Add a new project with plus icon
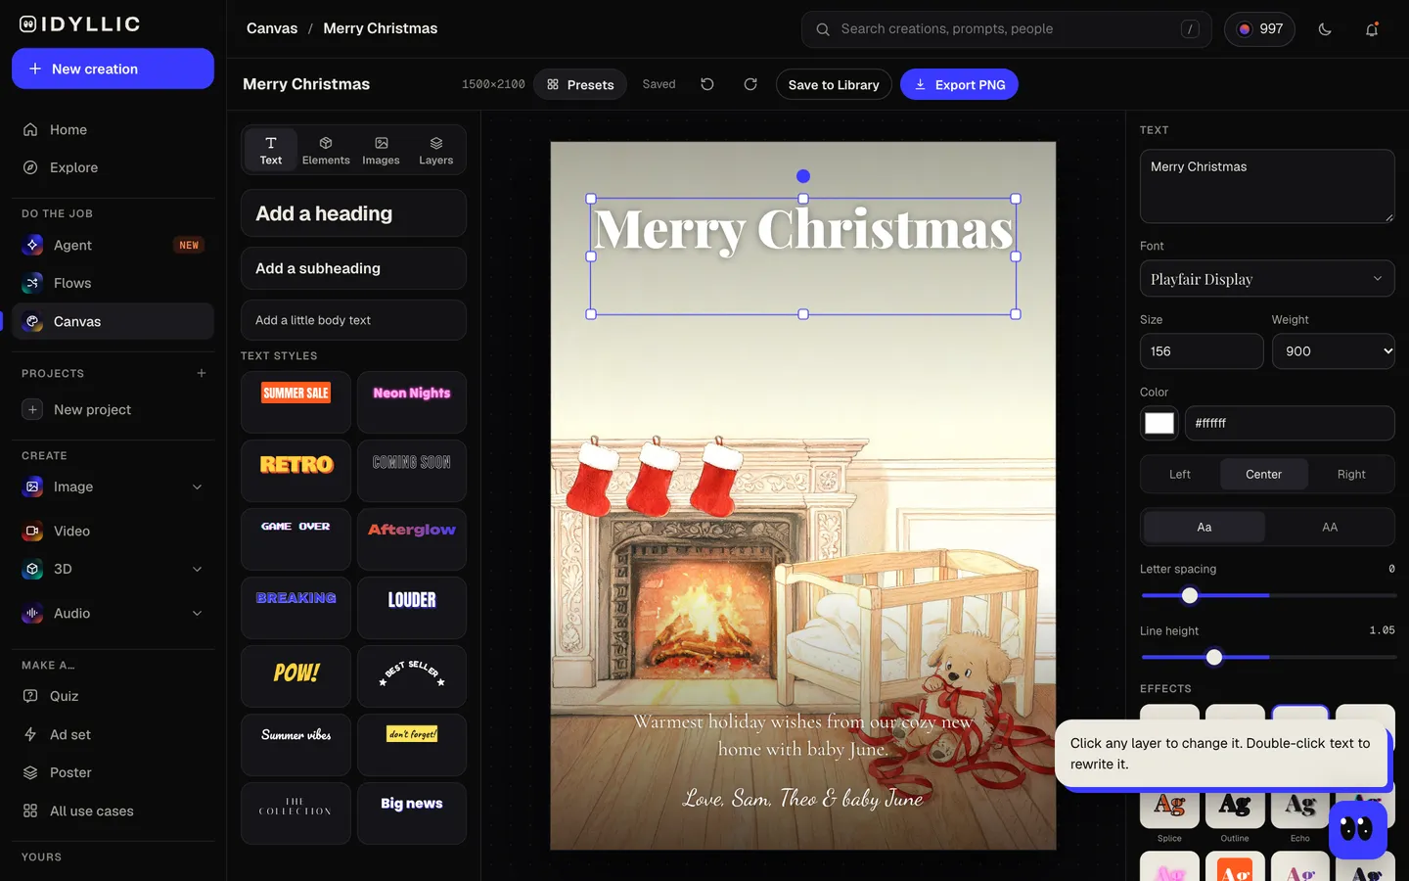 point(202,373)
